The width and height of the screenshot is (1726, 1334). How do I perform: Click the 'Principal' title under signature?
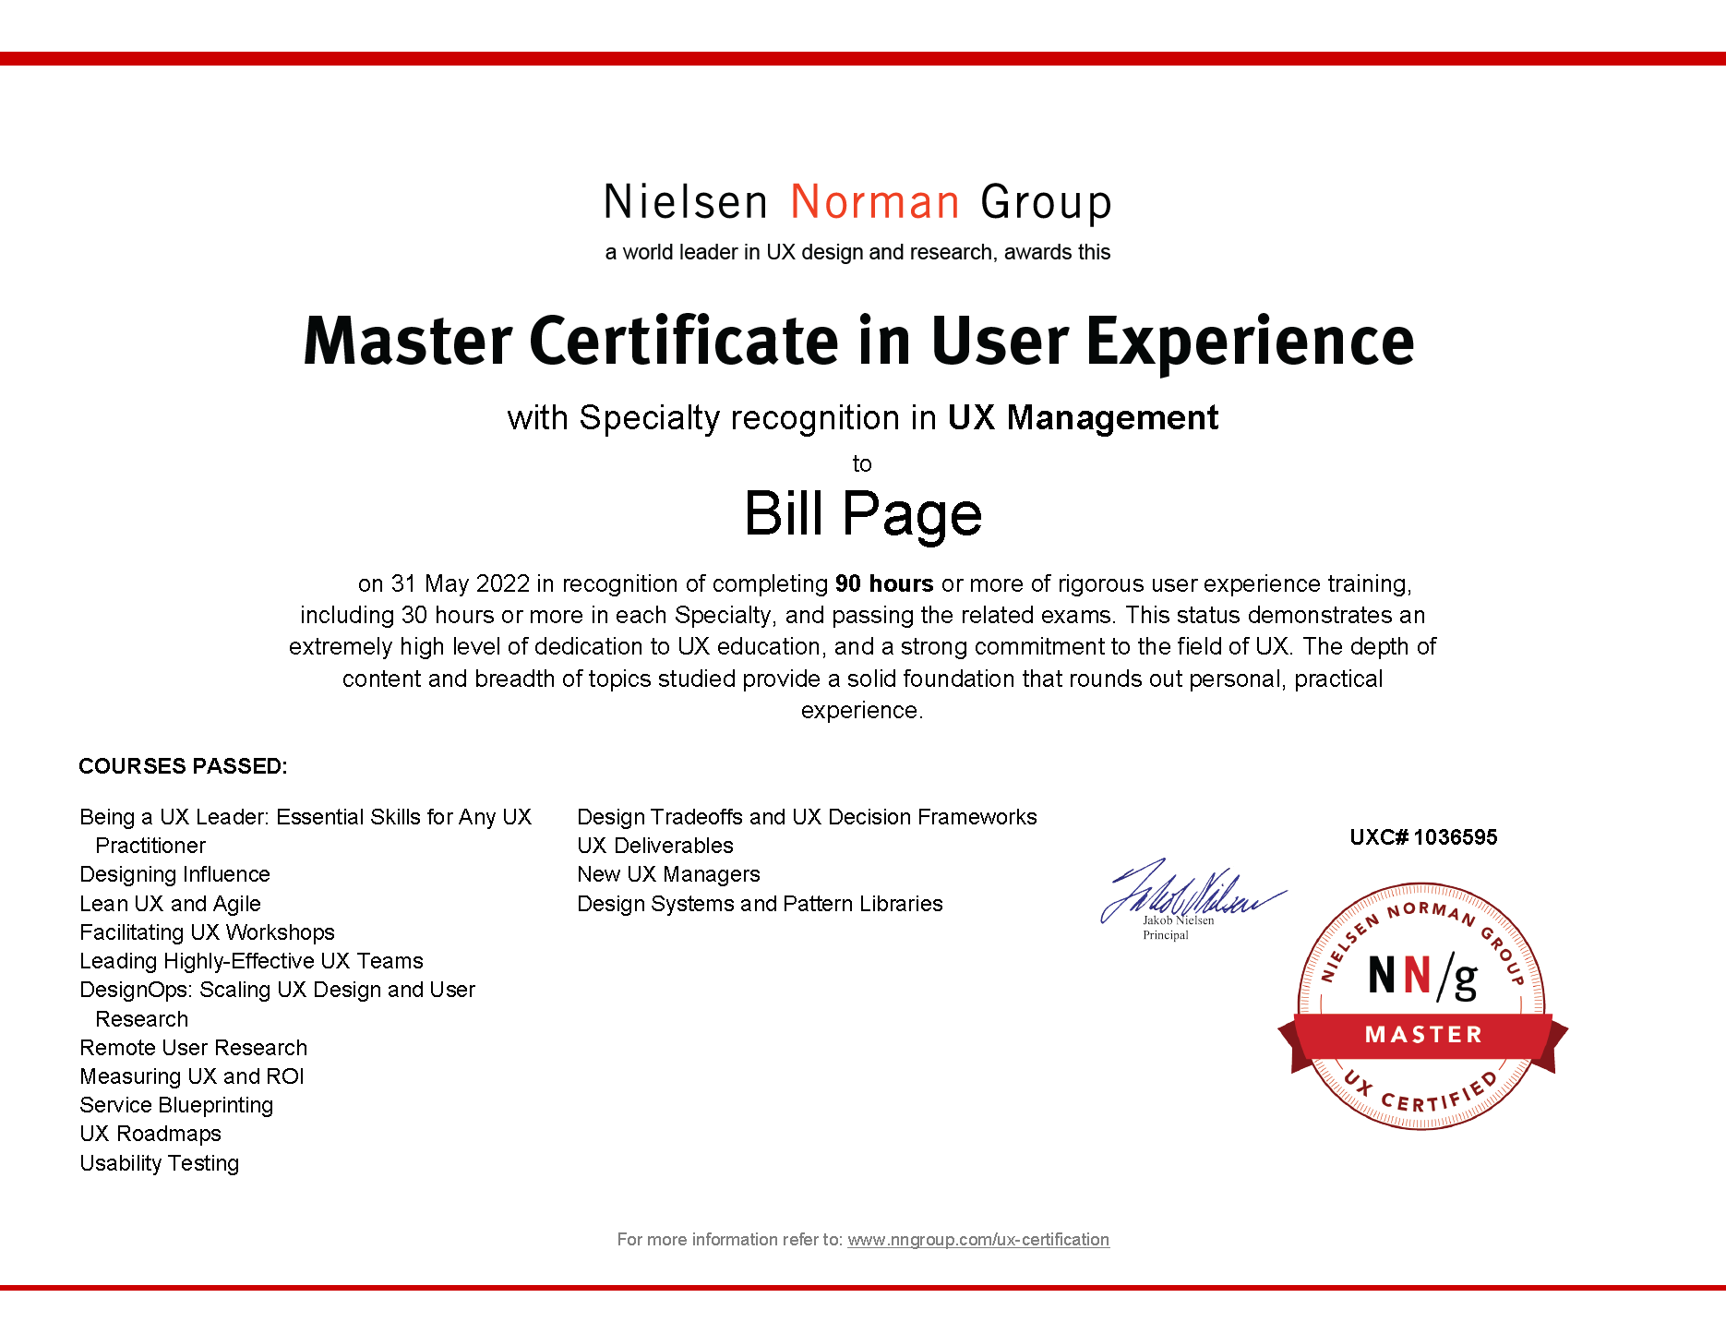coord(1166,935)
